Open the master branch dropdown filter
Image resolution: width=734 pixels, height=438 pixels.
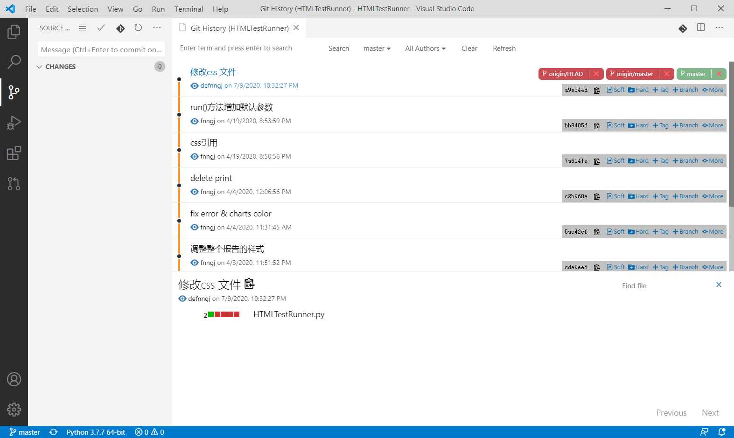tap(377, 49)
